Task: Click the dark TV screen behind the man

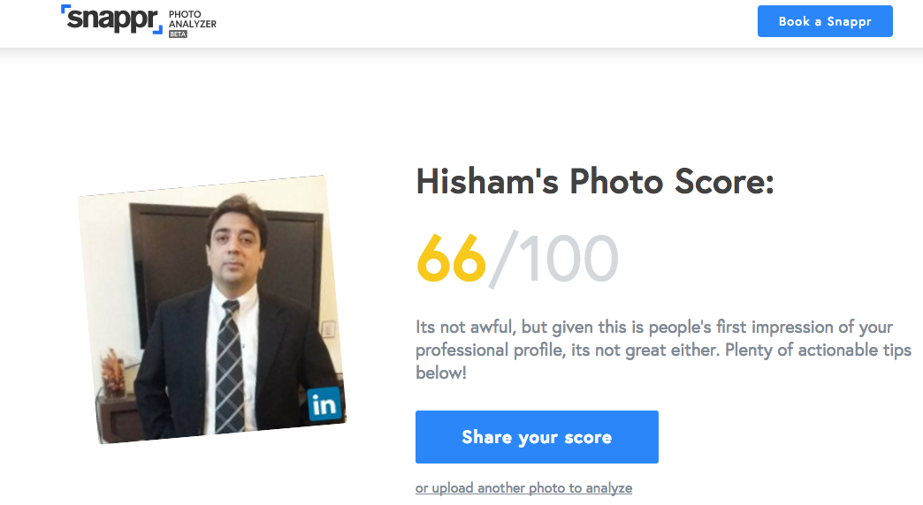Action: pos(159,247)
